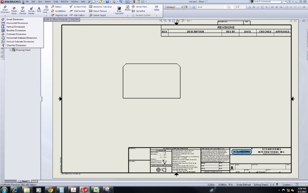Open Excel from the taskbar
The width and height of the screenshot is (308, 193).
click(x=96, y=190)
